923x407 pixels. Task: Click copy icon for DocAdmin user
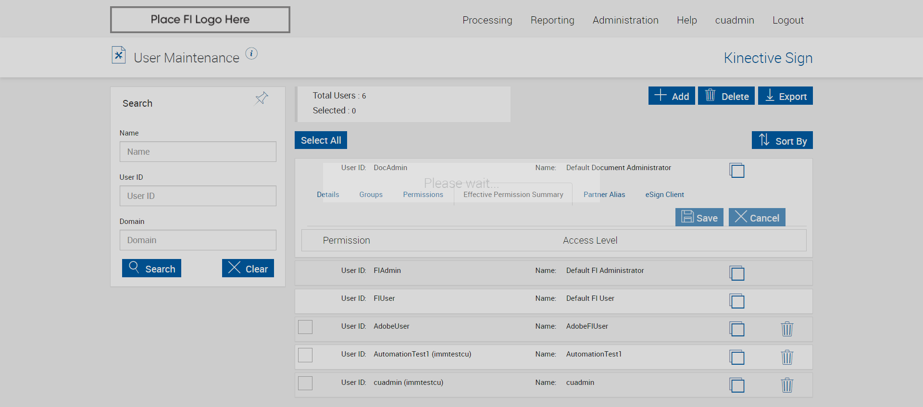(x=736, y=171)
